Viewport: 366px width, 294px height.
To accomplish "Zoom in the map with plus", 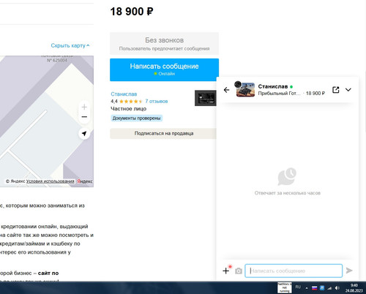I will [84, 107].
